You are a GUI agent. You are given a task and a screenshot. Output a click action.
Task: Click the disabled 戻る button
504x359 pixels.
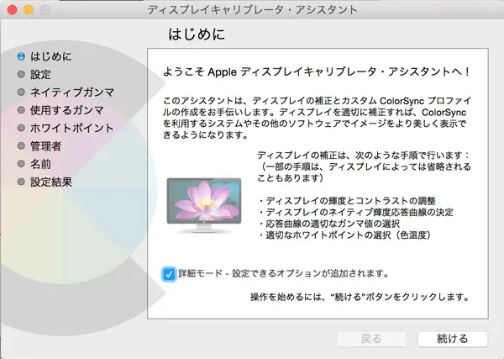click(x=371, y=339)
